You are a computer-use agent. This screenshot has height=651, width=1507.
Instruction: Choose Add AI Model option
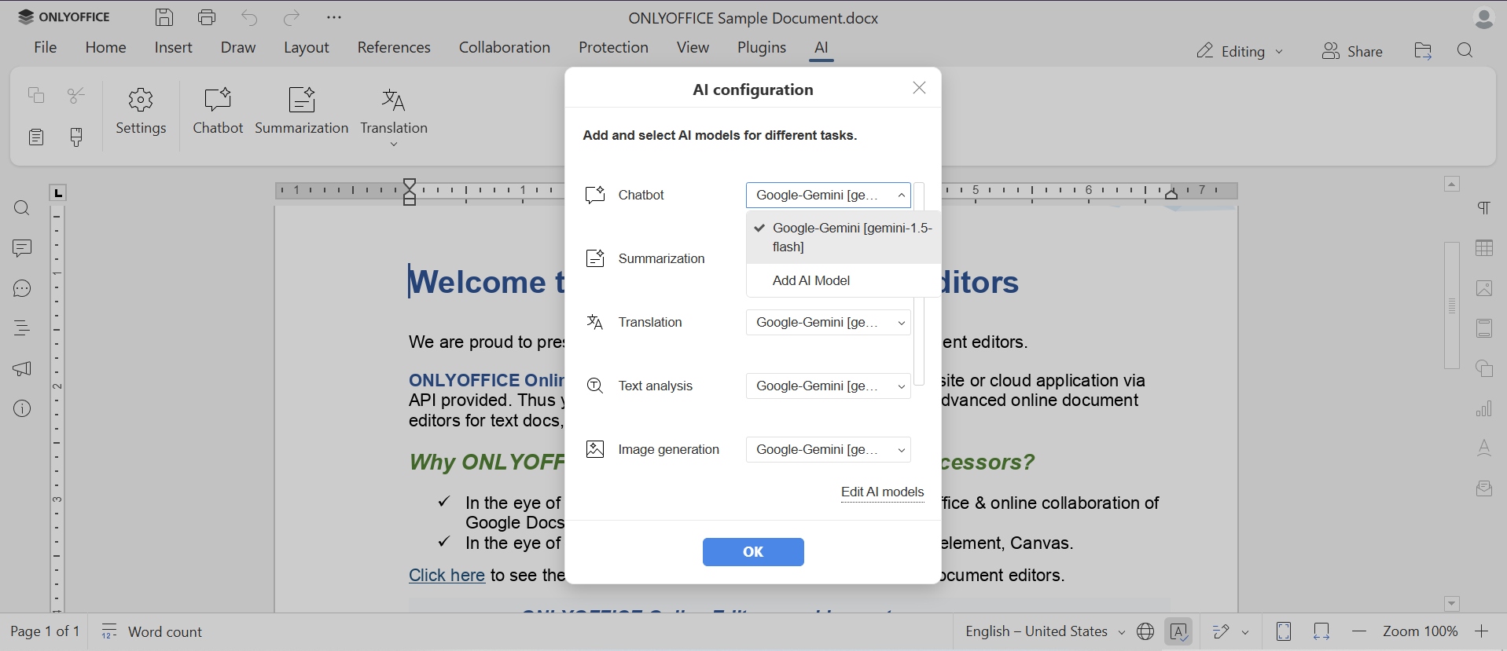click(844, 280)
